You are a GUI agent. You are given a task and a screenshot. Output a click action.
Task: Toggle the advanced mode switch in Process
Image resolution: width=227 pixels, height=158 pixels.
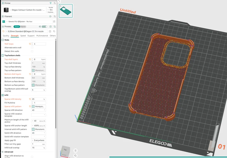(x=44, y=27)
